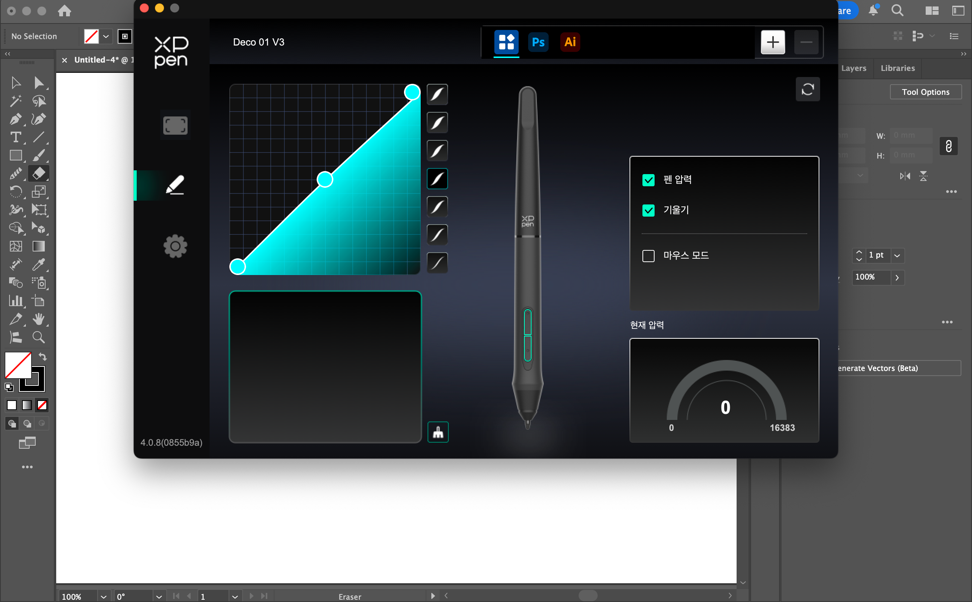Open the XP-Pen gear settings icon
Viewport: 972px width, 602px height.
[x=175, y=246]
